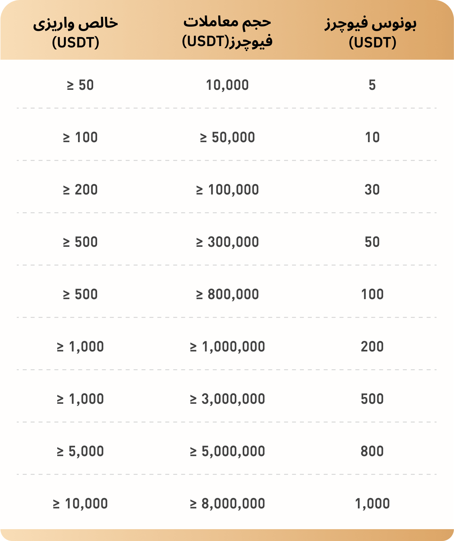Click the ≥ 100 deposit cell

80,138
